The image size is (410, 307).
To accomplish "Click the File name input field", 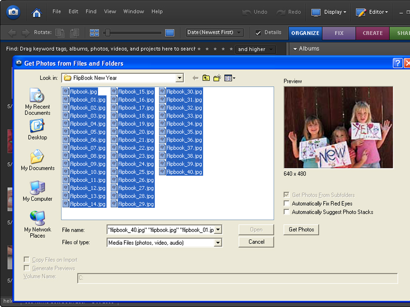I will point(160,230).
